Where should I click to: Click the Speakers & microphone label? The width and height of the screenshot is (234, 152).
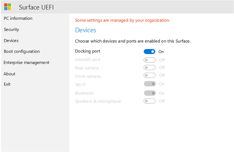pyautogui.click(x=98, y=101)
